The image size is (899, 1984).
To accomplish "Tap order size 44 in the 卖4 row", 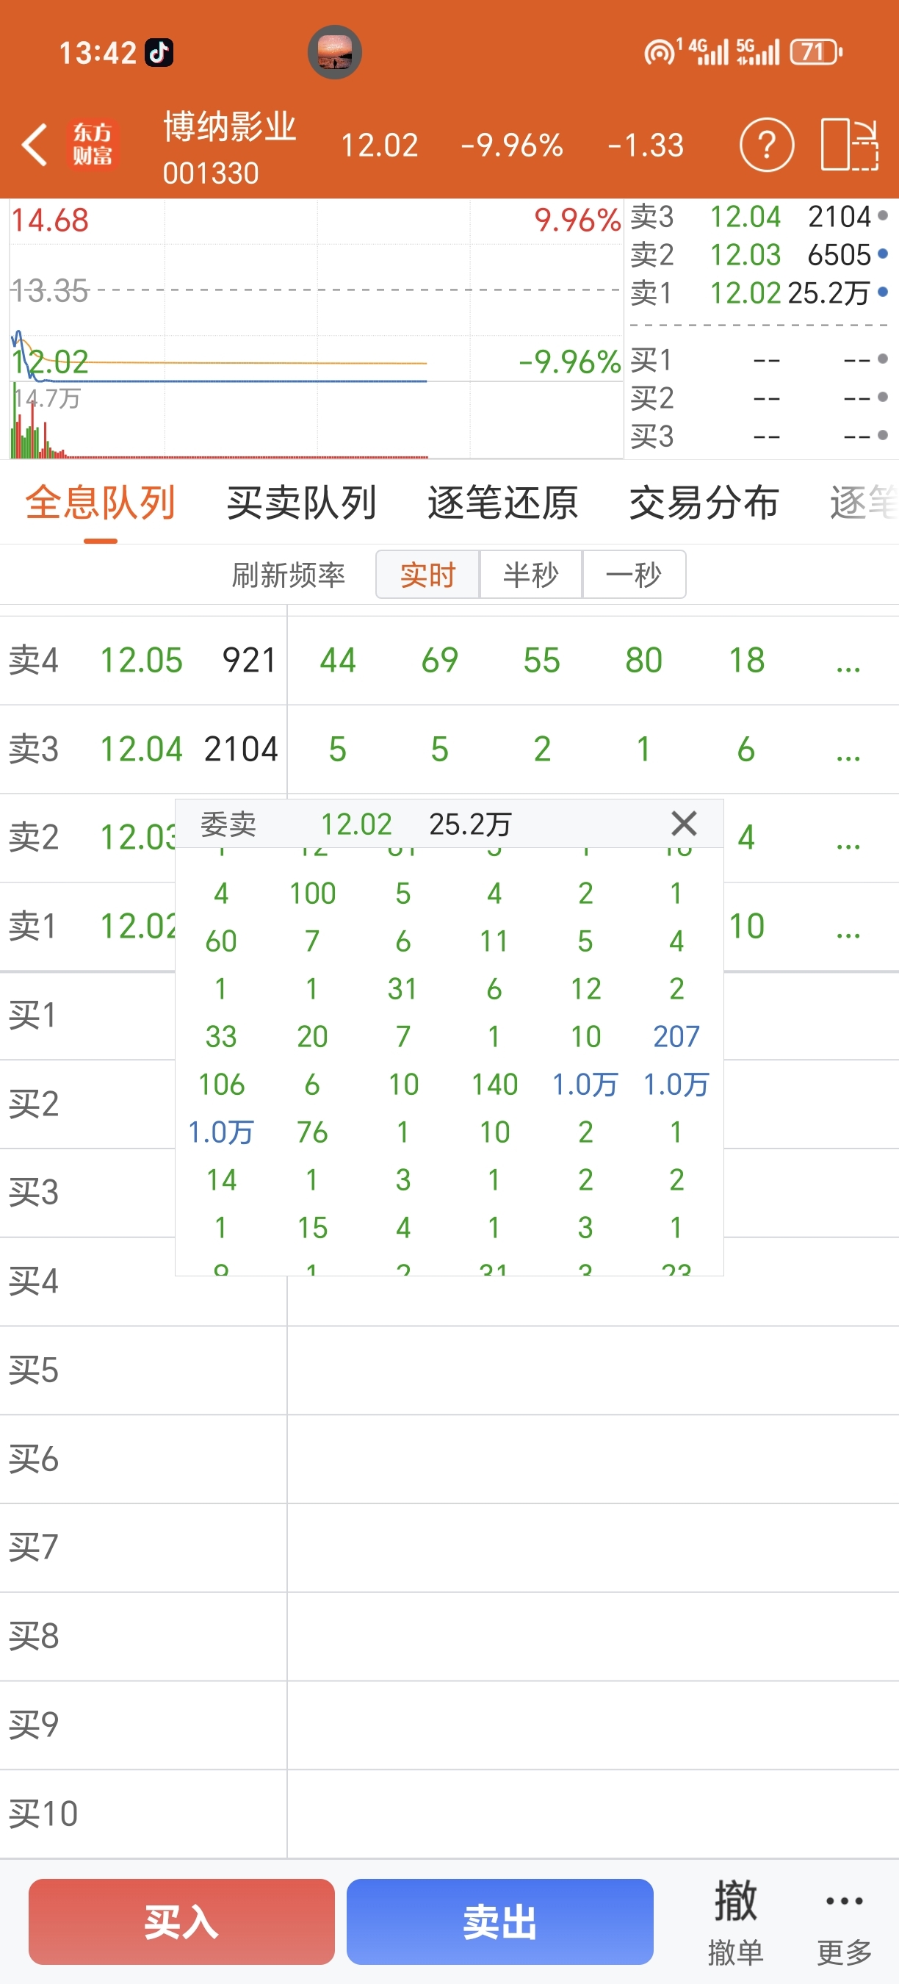I will coord(338,661).
